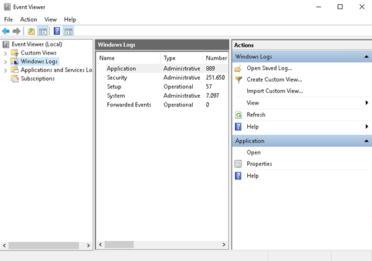The height and width of the screenshot is (261, 372).
Task: Click the Custom Views folder icon
Action: 15,53
